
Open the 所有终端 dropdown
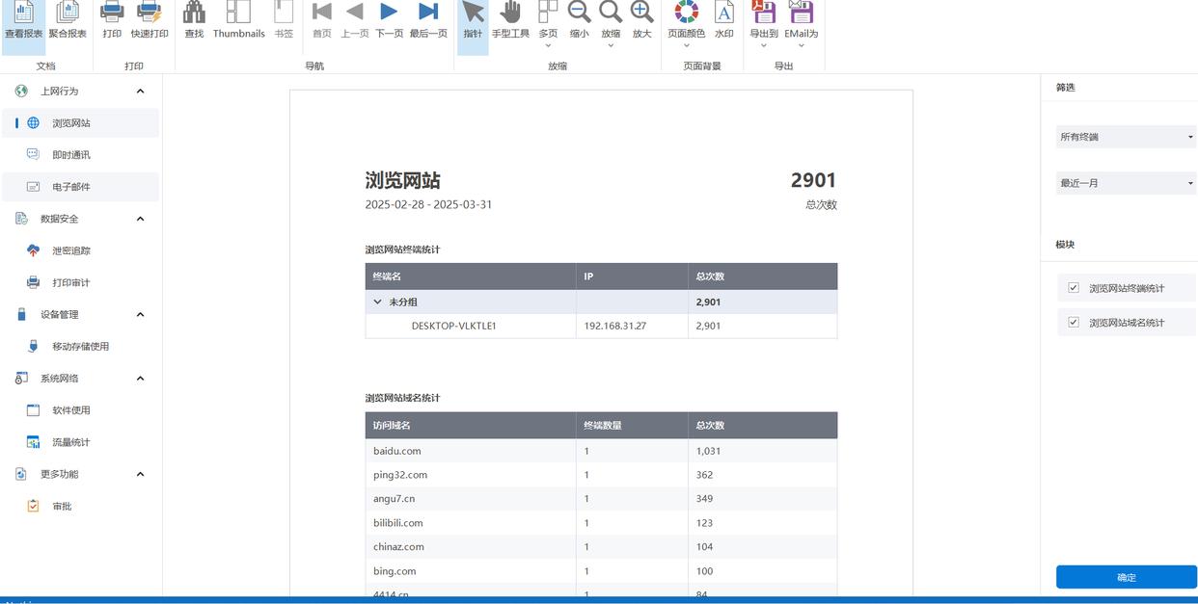click(x=1126, y=137)
